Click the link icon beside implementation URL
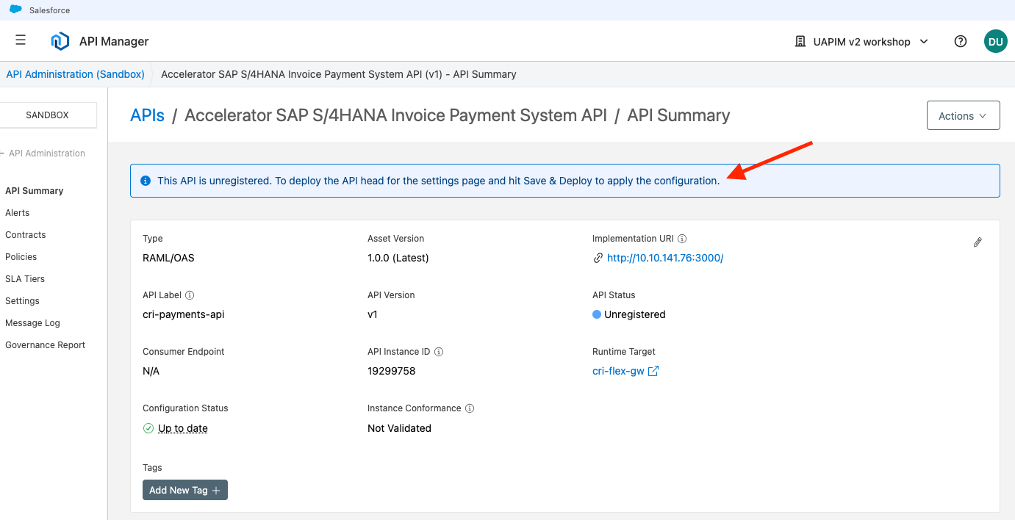 point(598,258)
